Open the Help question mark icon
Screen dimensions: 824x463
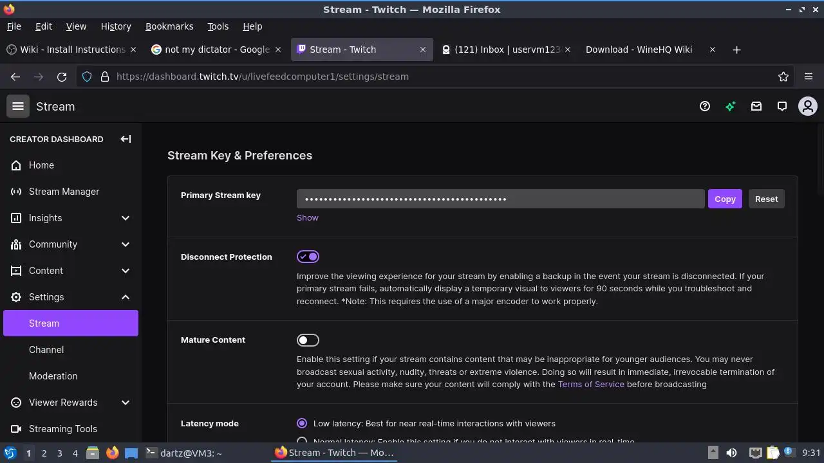click(705, 106)
